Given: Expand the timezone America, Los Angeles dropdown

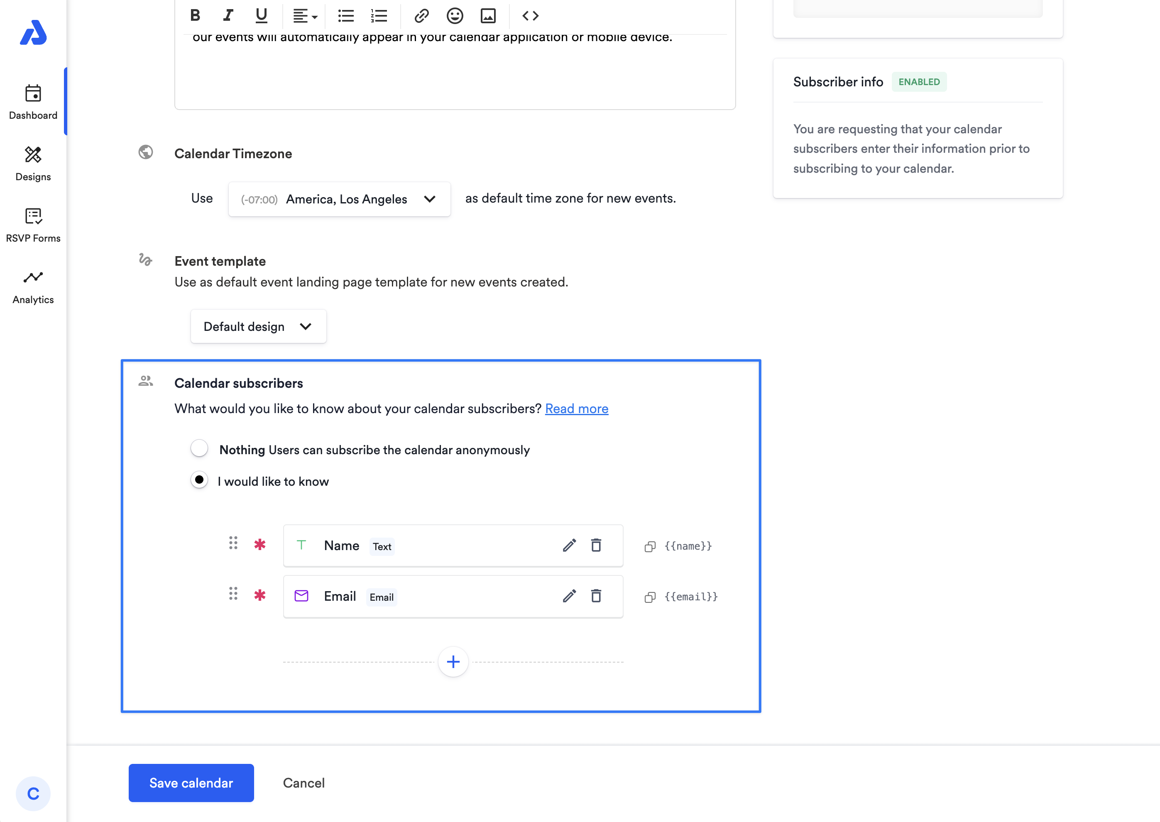Looking at the screenshot, I should (339, 199).
